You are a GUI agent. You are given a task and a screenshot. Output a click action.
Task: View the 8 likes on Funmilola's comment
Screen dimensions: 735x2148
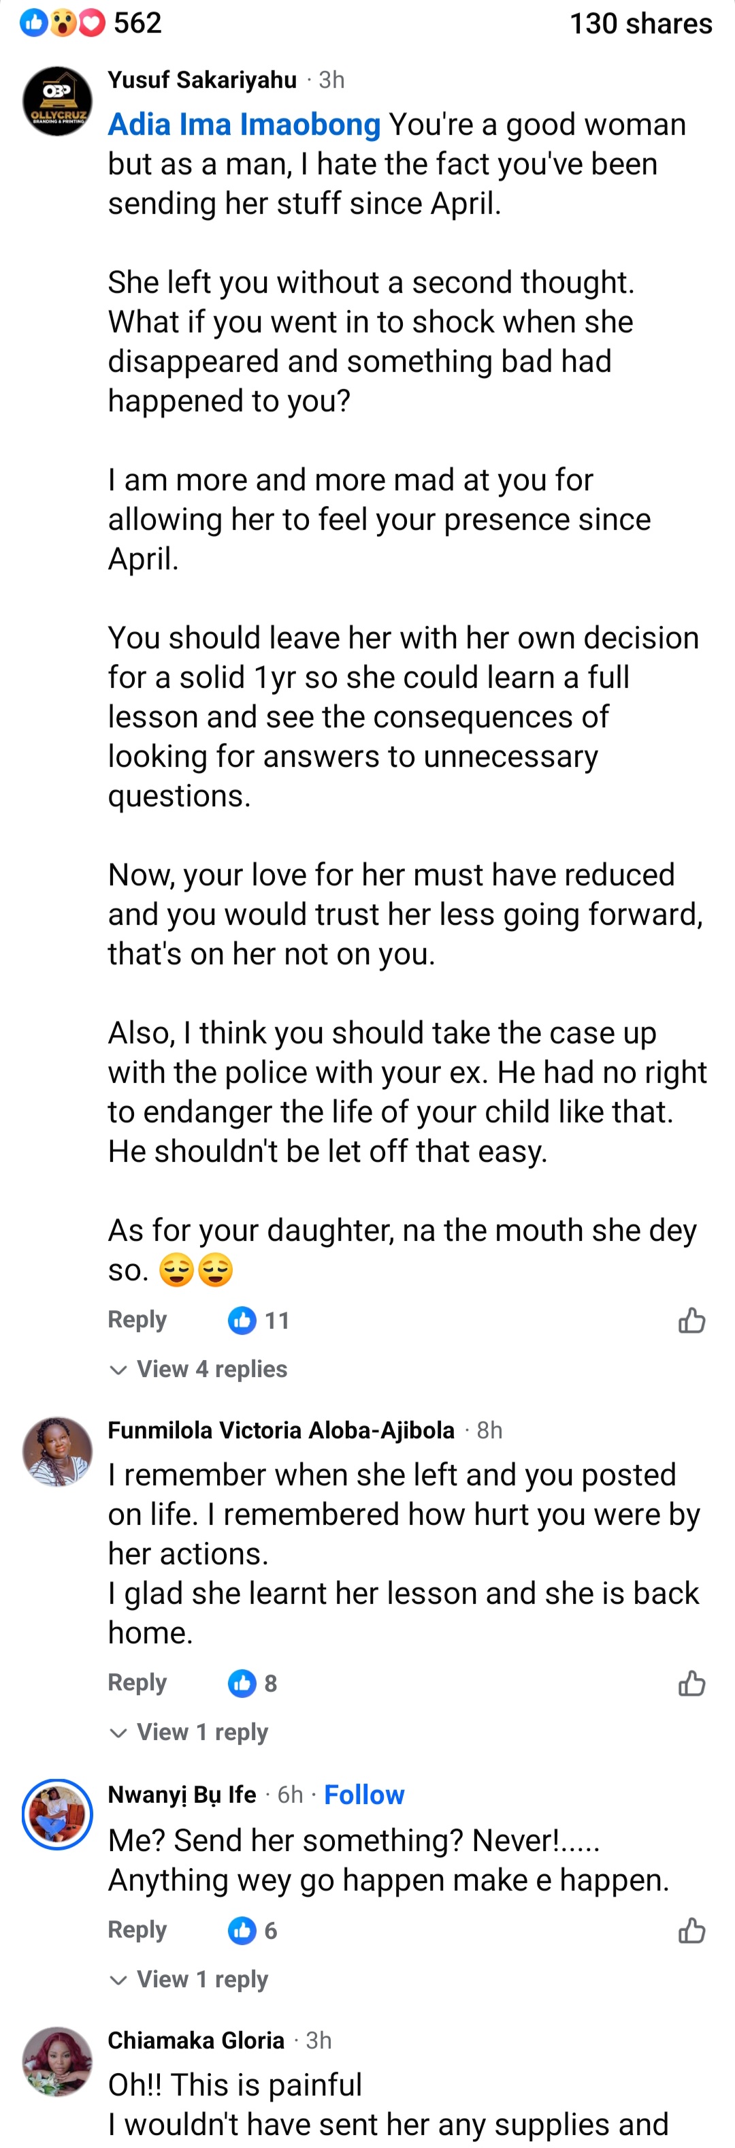click(252, 1683)
